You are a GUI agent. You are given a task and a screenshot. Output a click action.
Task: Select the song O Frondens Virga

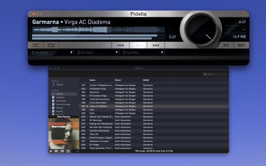(x=98, y=96)
